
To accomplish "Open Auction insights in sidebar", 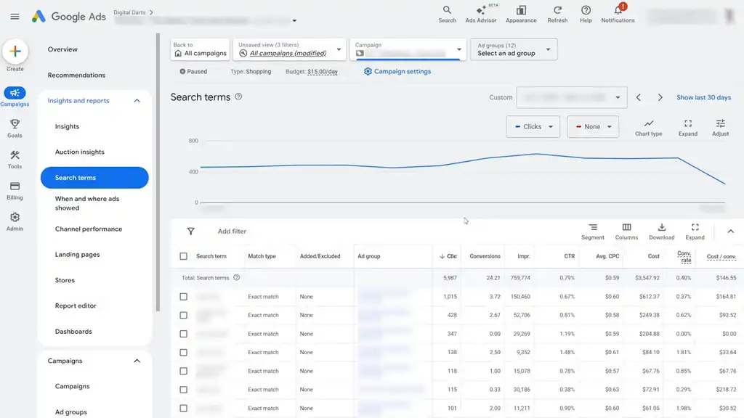I will tap(80, 152).
